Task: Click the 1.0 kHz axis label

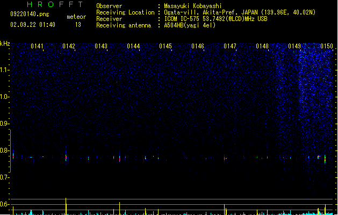Action: click(5, 97)
